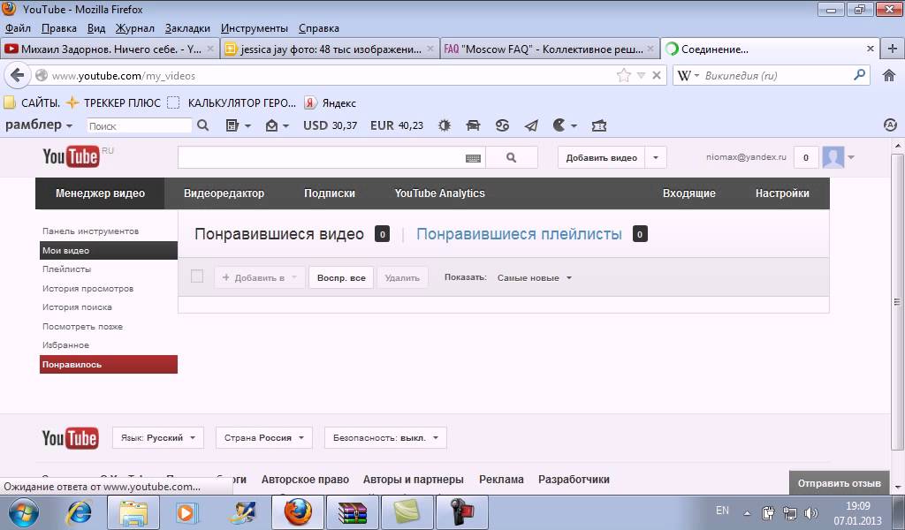Viewport: 905px width, 530px height.
Task: Tick the select-all videos checkbox
Action: coord(197,276)
